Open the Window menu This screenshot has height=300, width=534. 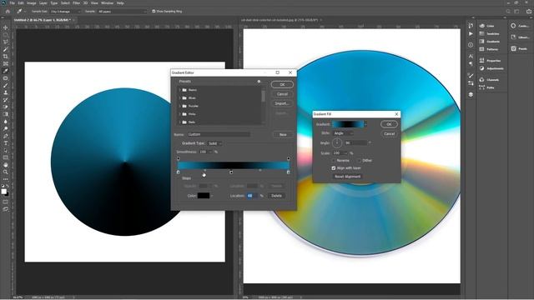[x=108, y=3]
